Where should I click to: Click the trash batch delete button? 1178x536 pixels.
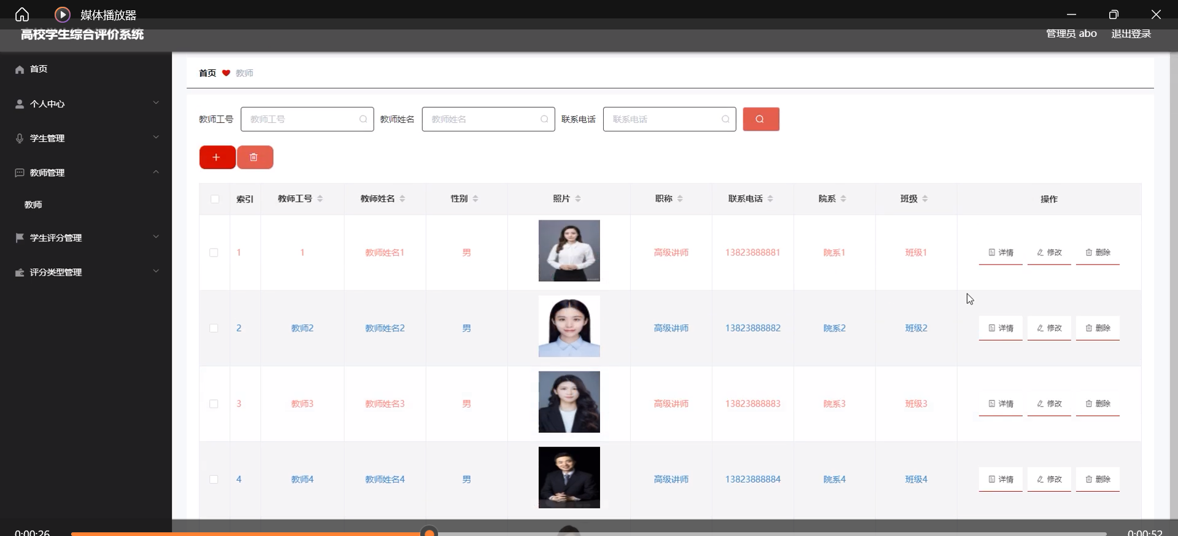255,157
